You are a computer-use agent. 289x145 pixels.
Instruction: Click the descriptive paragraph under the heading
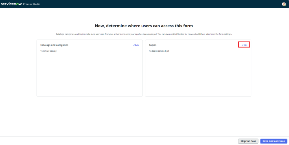click(144, 34)
